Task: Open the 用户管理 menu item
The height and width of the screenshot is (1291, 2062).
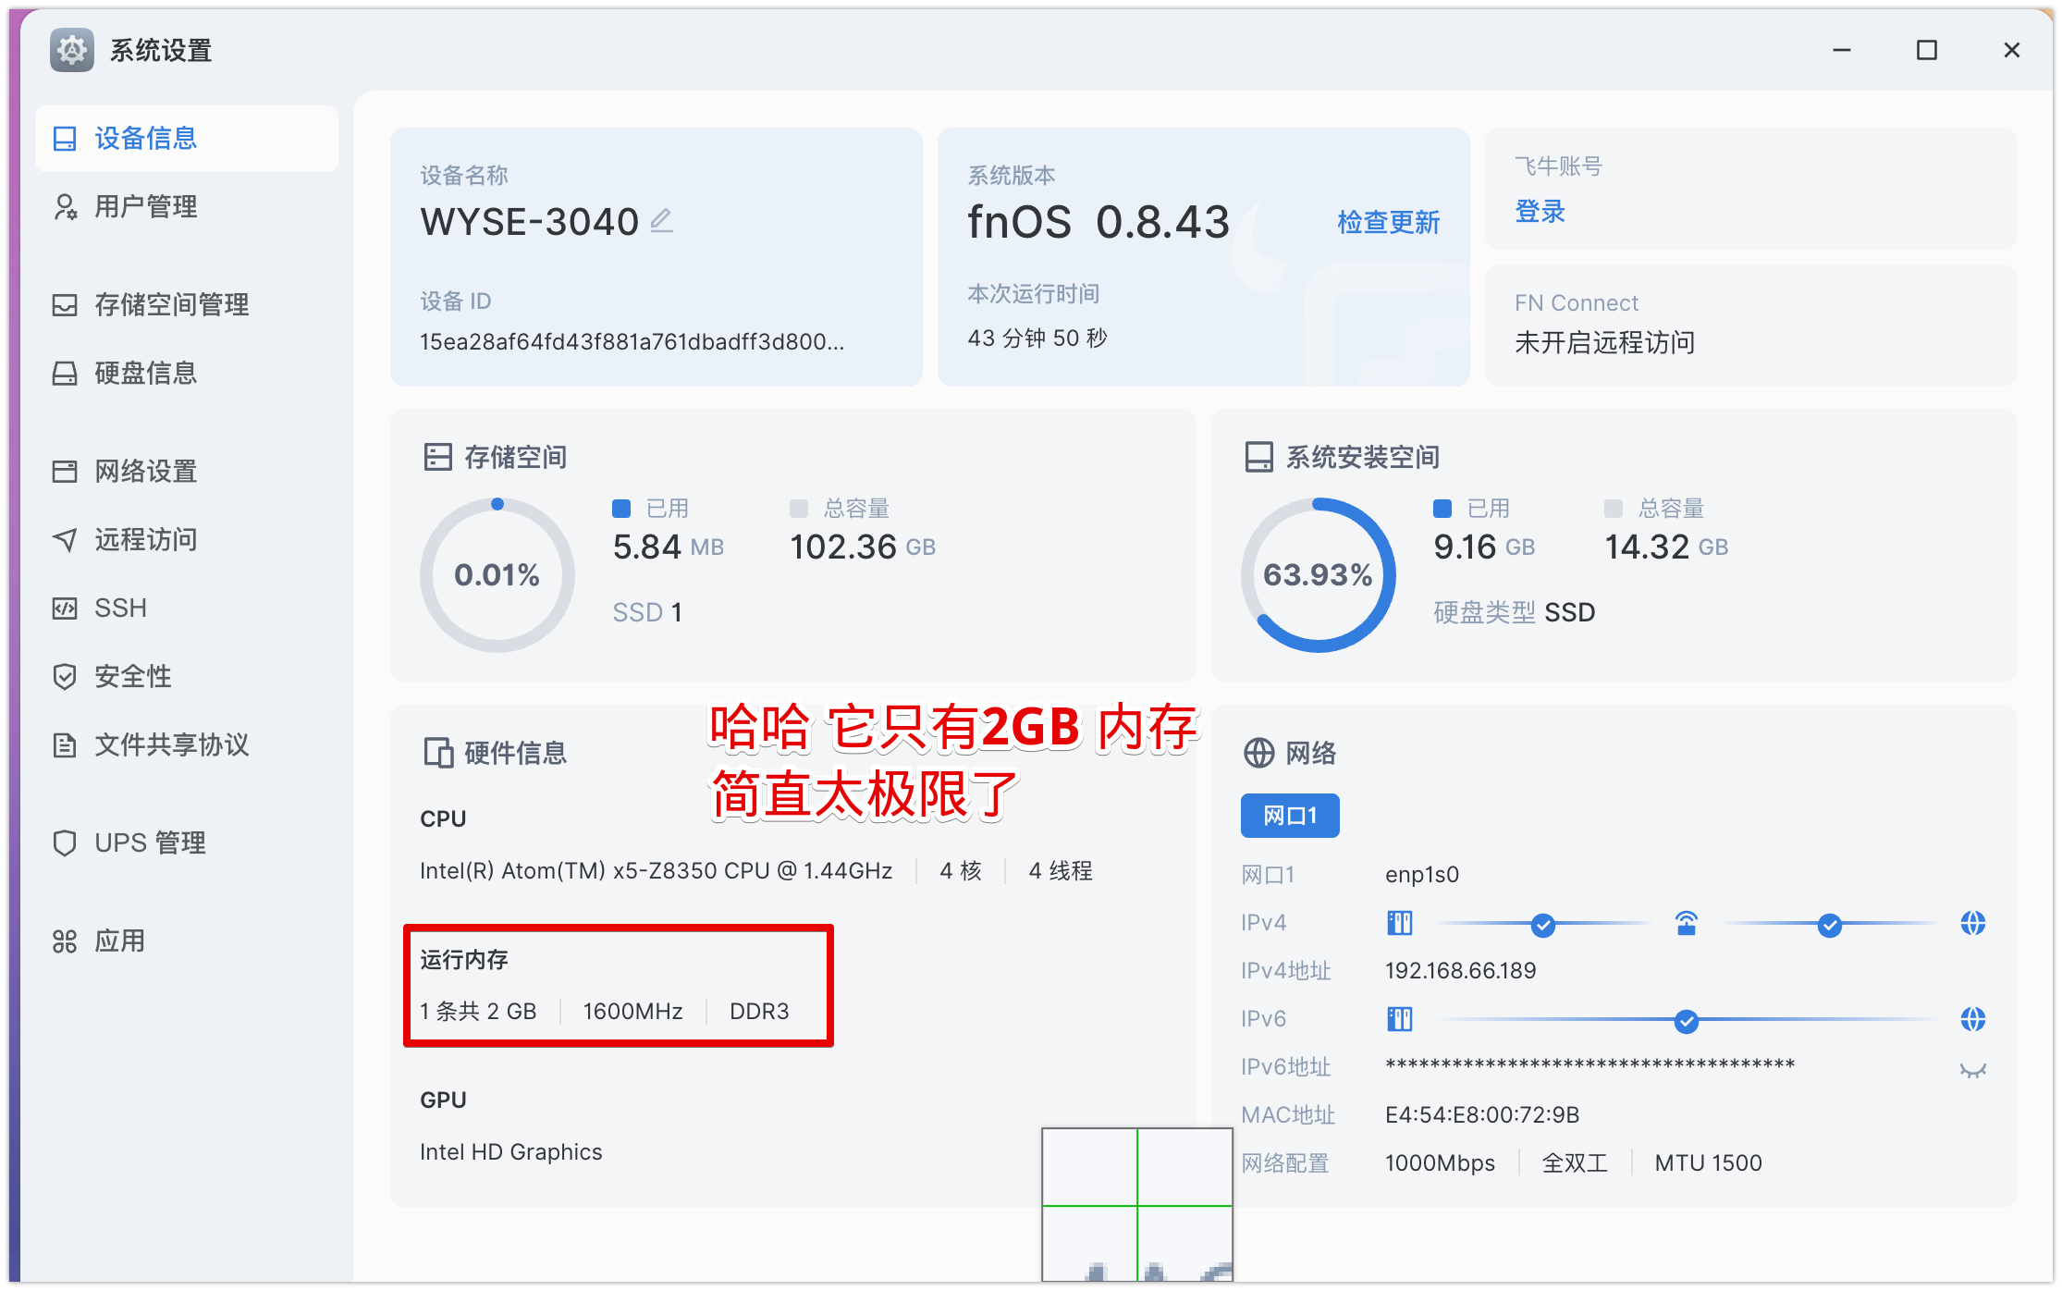Action: click(145, 206)
